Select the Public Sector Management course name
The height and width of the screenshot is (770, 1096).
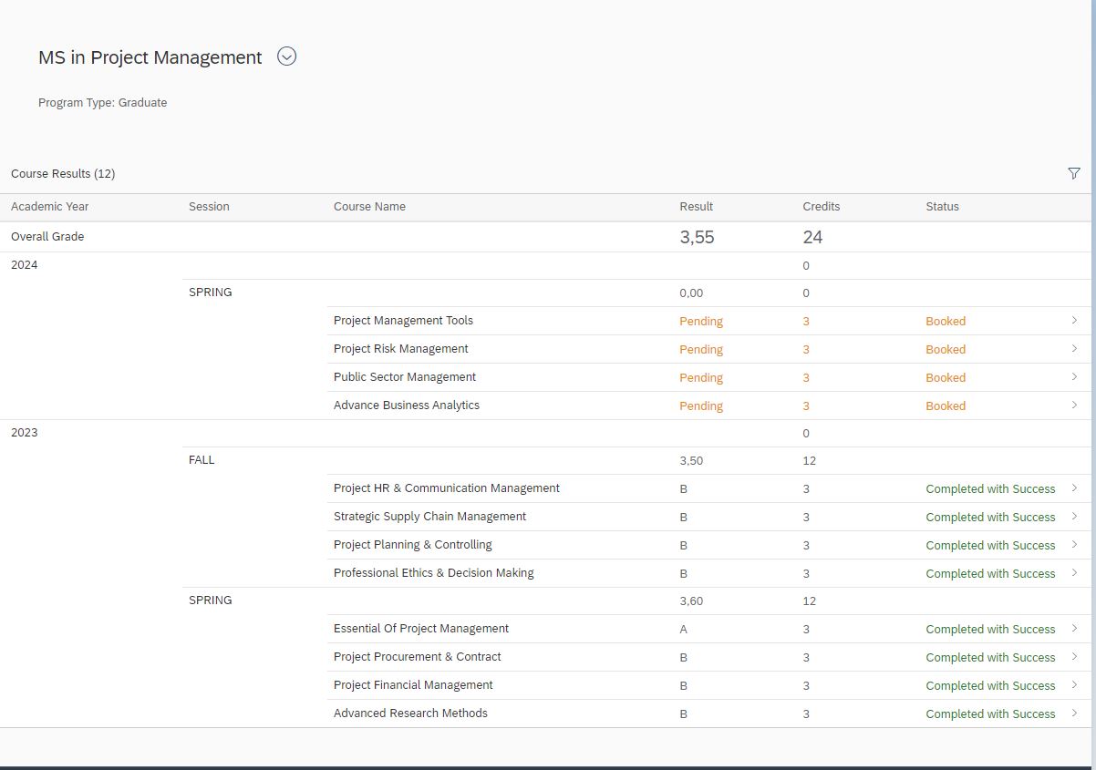click(x=405, y=377)
